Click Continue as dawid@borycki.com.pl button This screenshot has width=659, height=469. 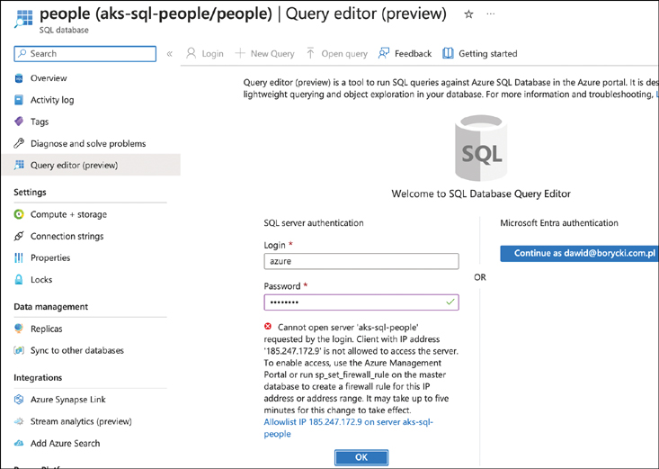580,253
